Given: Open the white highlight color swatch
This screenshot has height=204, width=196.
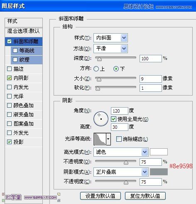Looking at the screenshot, I should [x=159, y=152].
